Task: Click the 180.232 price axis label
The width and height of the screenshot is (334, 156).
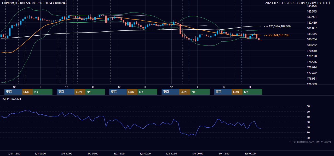Action: pos(312,45)
